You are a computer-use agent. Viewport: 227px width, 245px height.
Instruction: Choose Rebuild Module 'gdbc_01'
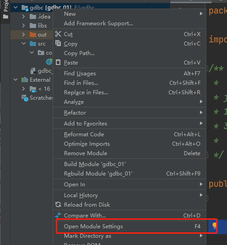[130, 173]
